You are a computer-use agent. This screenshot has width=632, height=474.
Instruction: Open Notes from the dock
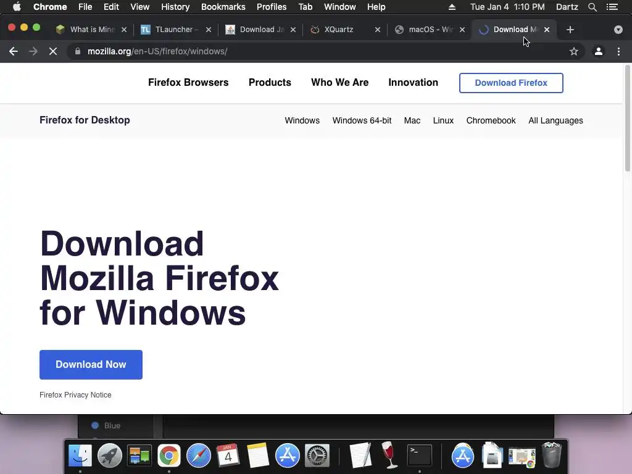[x=258, y=456]
